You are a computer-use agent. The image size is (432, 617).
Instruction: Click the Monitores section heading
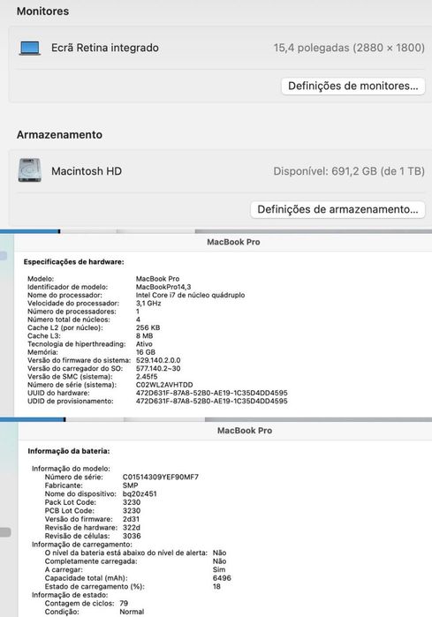(42, 11)
